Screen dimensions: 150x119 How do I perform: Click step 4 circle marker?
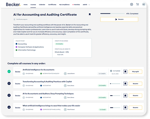pyautogui.click(x=9, y=107)
